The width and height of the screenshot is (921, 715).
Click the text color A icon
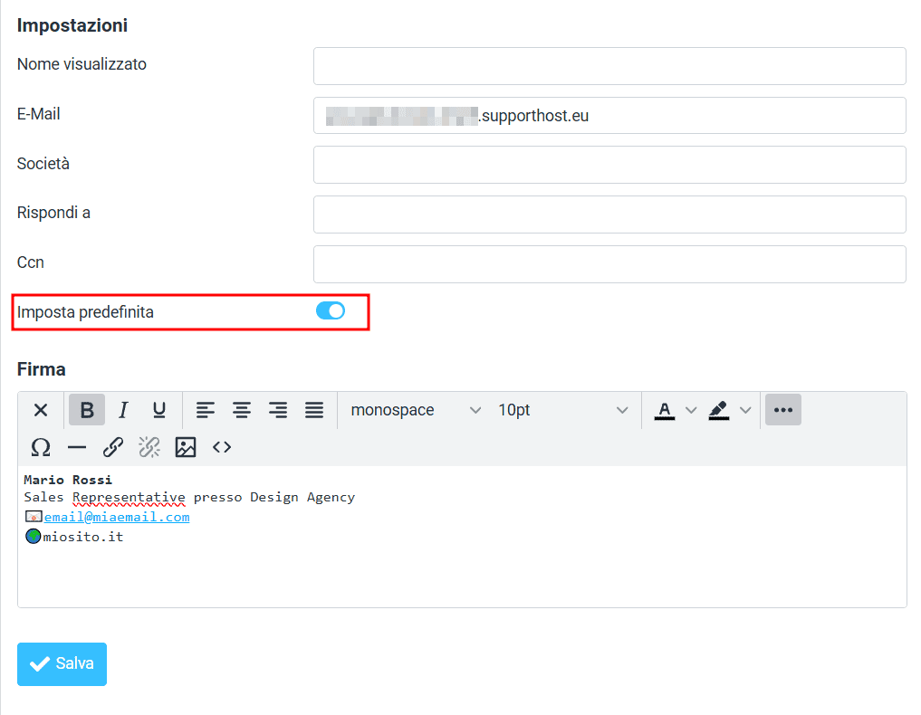pos(665,410)
